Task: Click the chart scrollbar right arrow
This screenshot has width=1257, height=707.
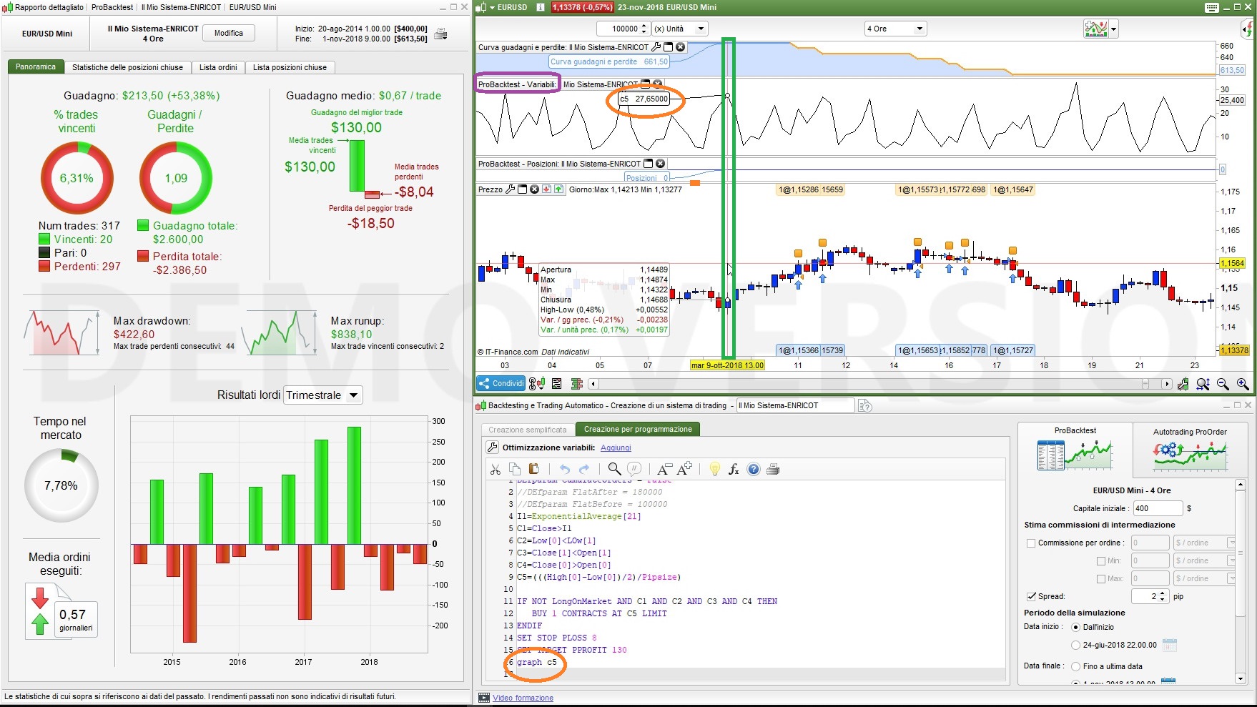Action: tap(1167, 384)
